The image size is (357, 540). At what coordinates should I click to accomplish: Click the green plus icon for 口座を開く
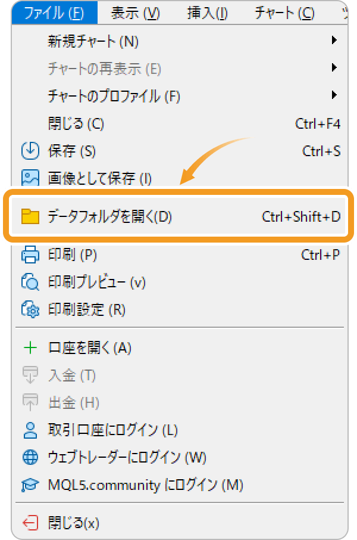coord(32,346)
